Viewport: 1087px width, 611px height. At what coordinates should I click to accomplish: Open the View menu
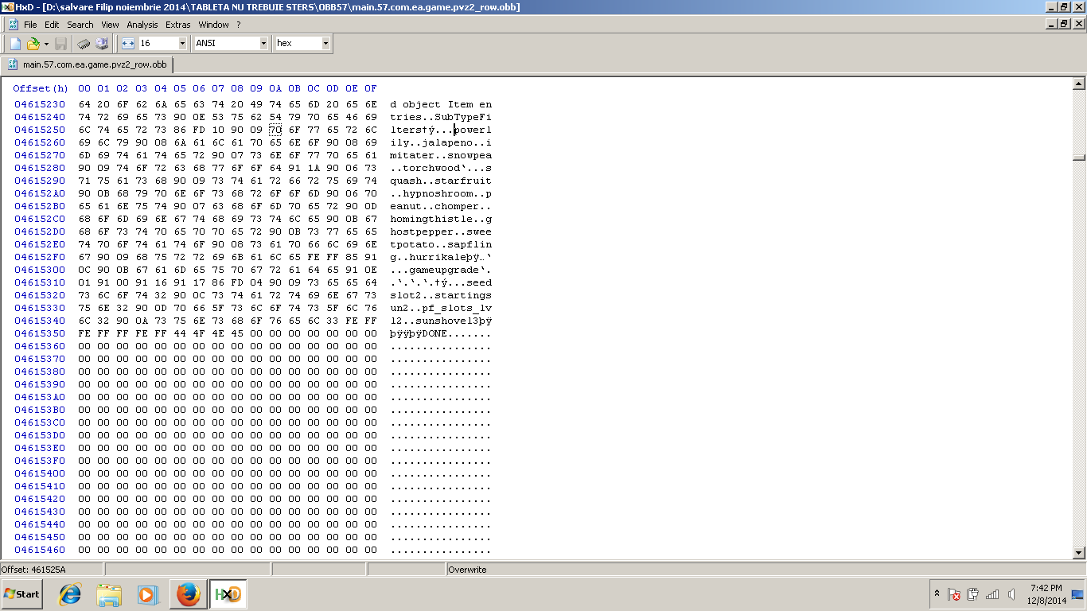(x=110, y=25)
